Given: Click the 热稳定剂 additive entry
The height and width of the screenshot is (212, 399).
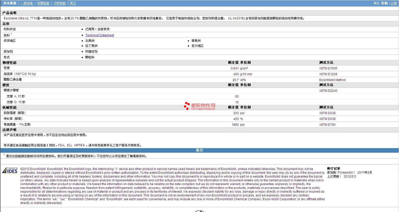Looking at the screenshot, I should 91,52.
